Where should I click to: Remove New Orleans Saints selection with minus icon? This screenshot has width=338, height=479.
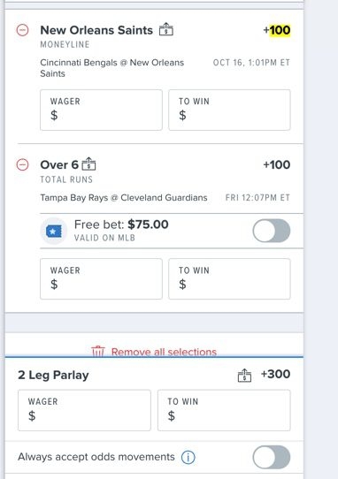tap(22, 30)
